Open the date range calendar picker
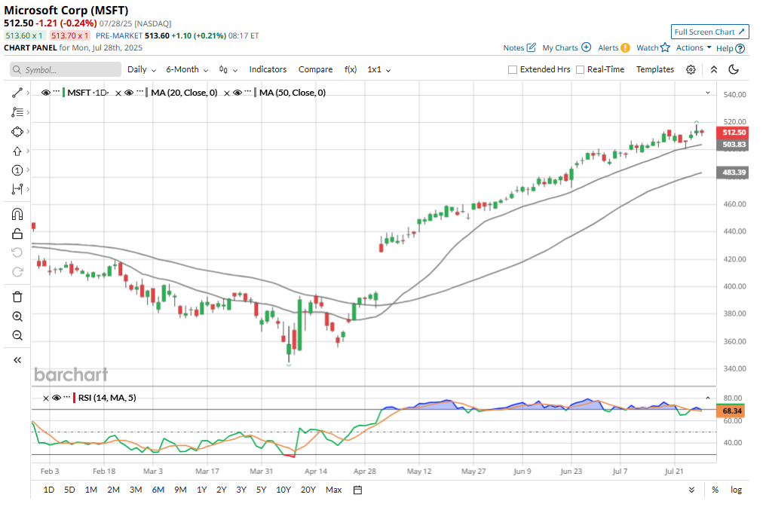Viewport: 766px width, 513px height. pos(357,490)
